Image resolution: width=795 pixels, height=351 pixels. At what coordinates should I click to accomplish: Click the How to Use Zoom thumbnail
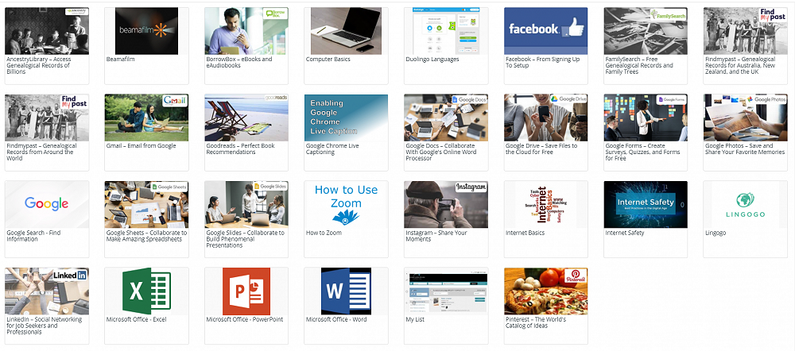click(x=346, y=204)
